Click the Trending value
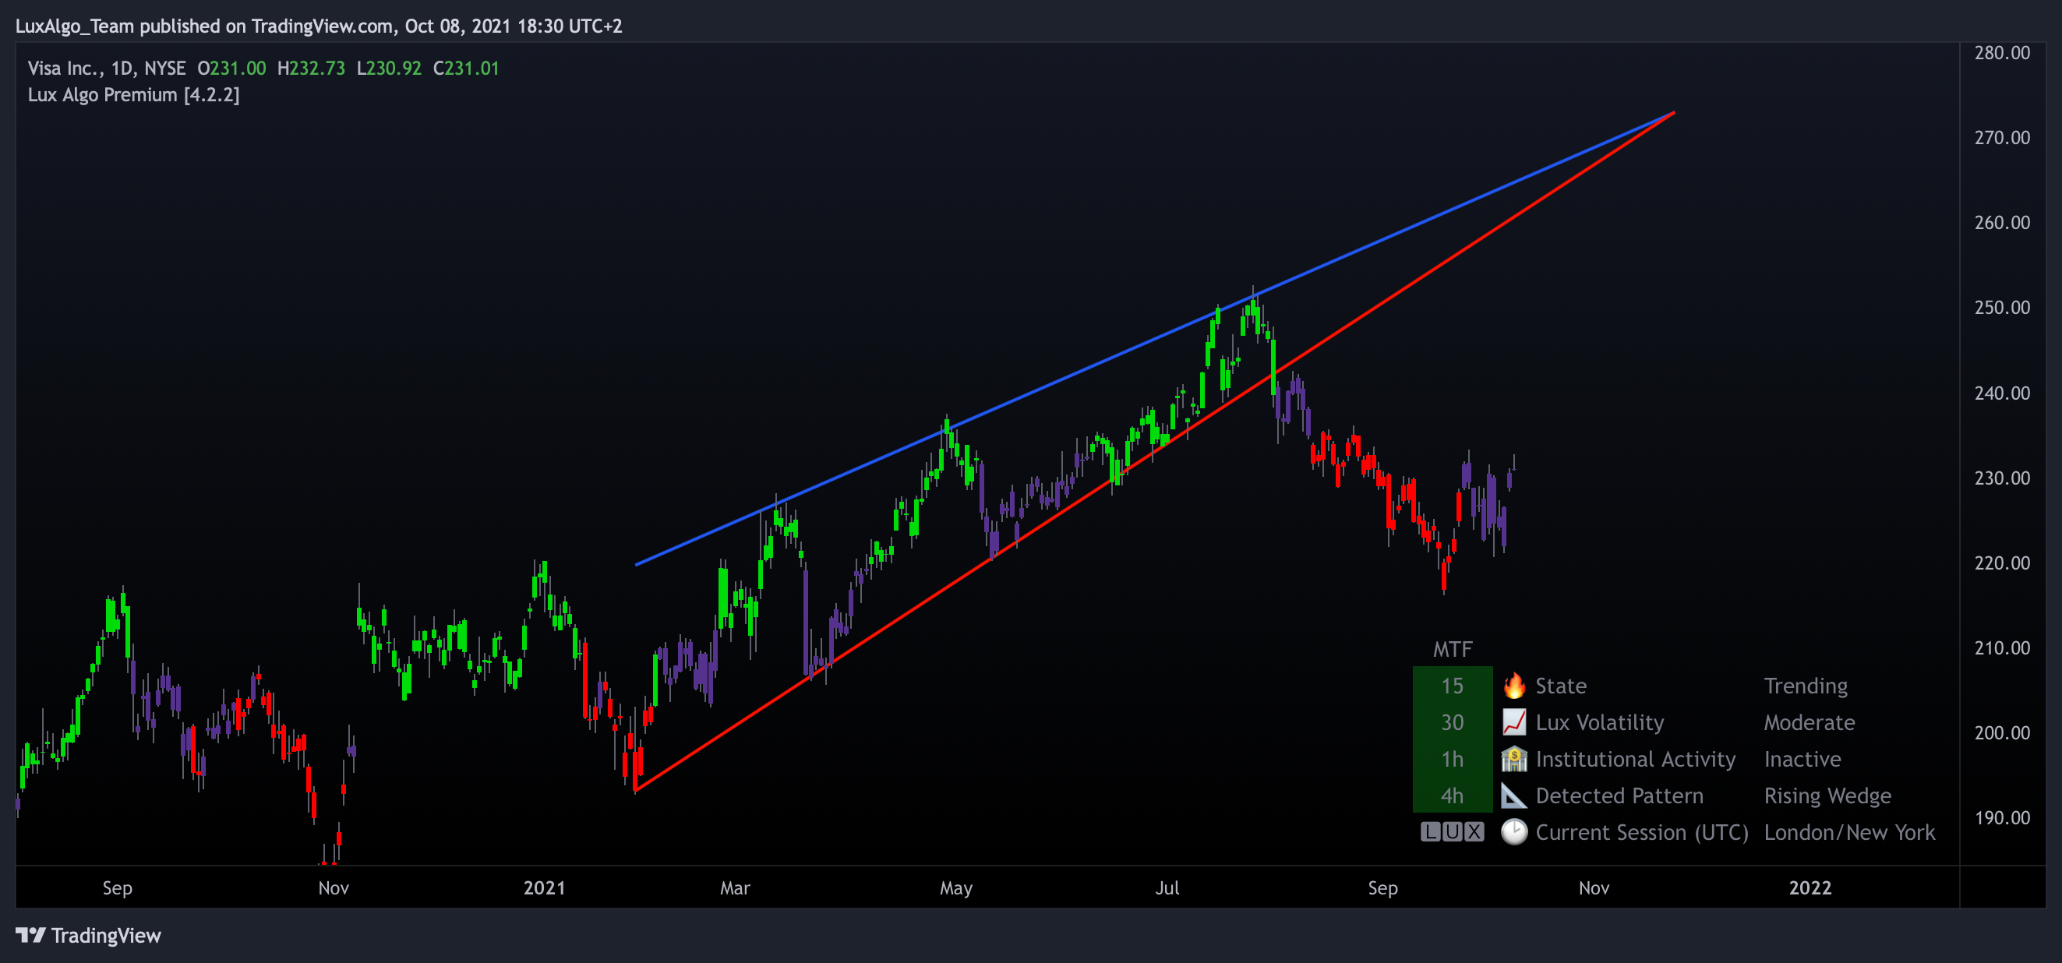The width and height of the screenshot is (2062, 963). [x=1806, y=686]
